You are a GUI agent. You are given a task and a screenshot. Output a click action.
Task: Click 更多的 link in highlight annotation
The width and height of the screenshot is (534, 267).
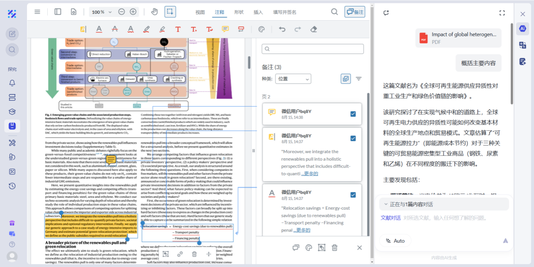310,173
